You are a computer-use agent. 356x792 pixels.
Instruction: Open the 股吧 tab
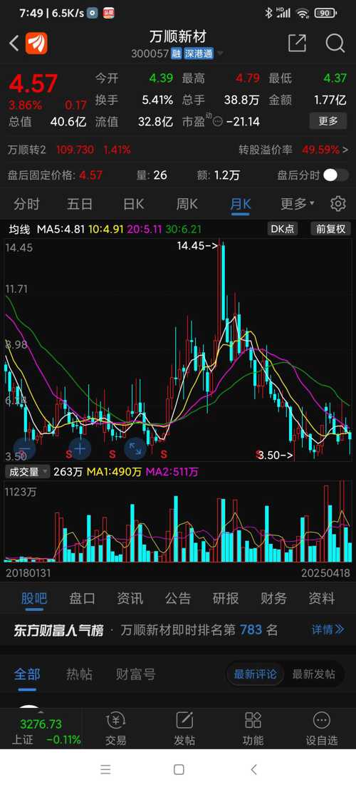[x=34, y=599]
